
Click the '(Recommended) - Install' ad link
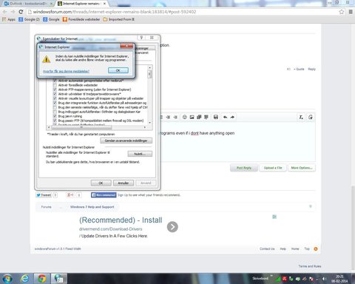pyautogui.click(x=121, y=220)
